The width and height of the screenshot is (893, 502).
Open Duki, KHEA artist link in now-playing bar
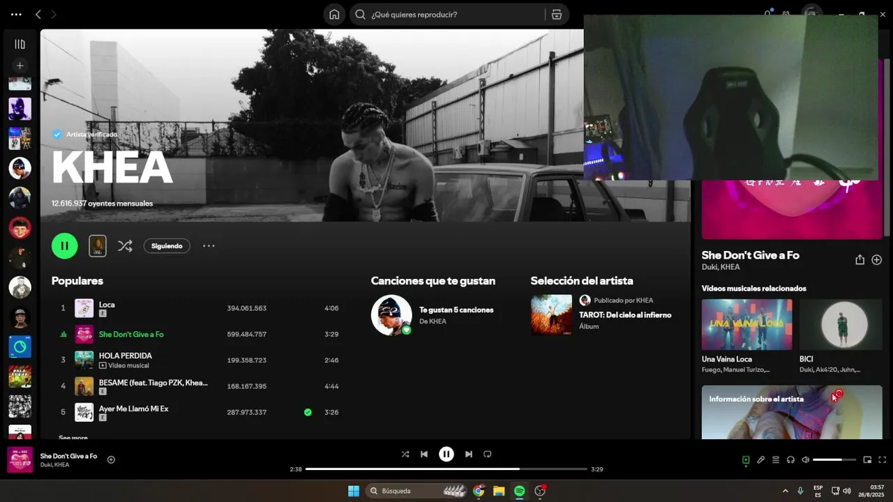pyautogui.click(x=54, y=465)
